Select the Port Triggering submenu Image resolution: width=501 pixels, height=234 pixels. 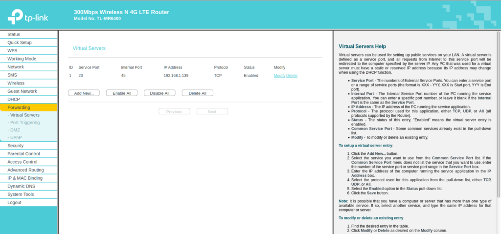coord(25,123)
